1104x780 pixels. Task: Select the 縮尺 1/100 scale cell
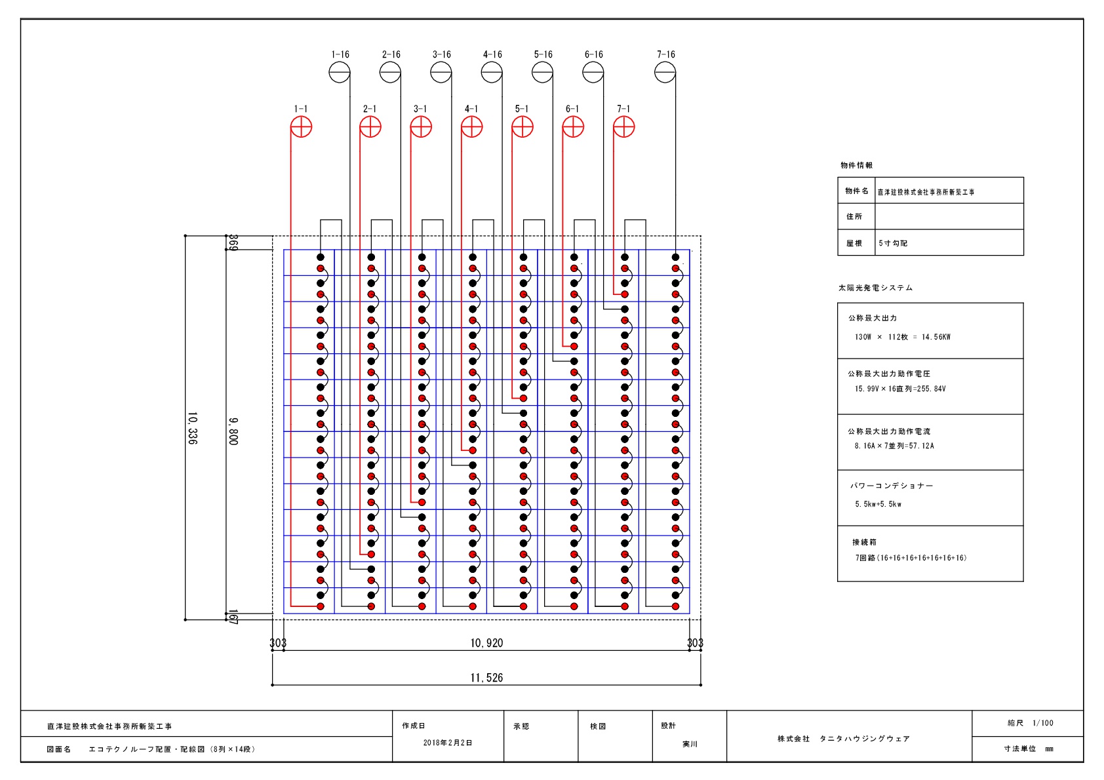(x=1030, y=723)
